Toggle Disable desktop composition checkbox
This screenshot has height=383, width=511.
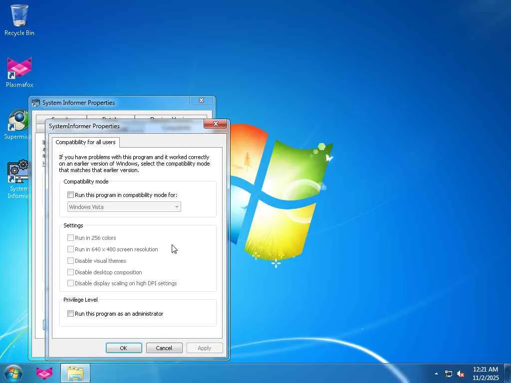coord(70,272)
